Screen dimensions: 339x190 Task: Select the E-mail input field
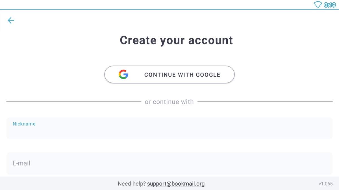pyautogui.click(x=169, y=163)
